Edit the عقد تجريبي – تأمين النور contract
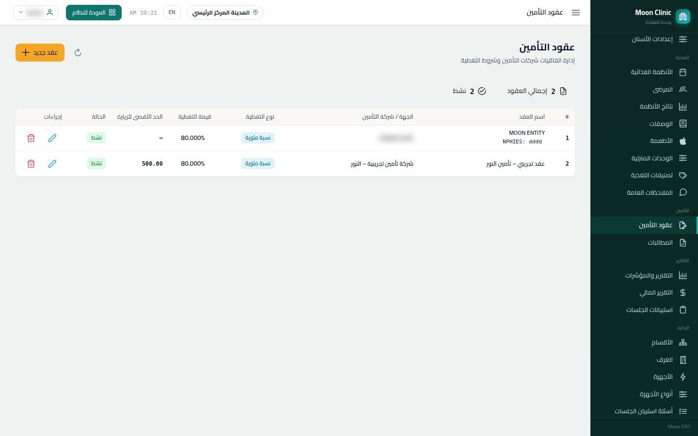Screen dimensions: 698x436 click(52, 164)
